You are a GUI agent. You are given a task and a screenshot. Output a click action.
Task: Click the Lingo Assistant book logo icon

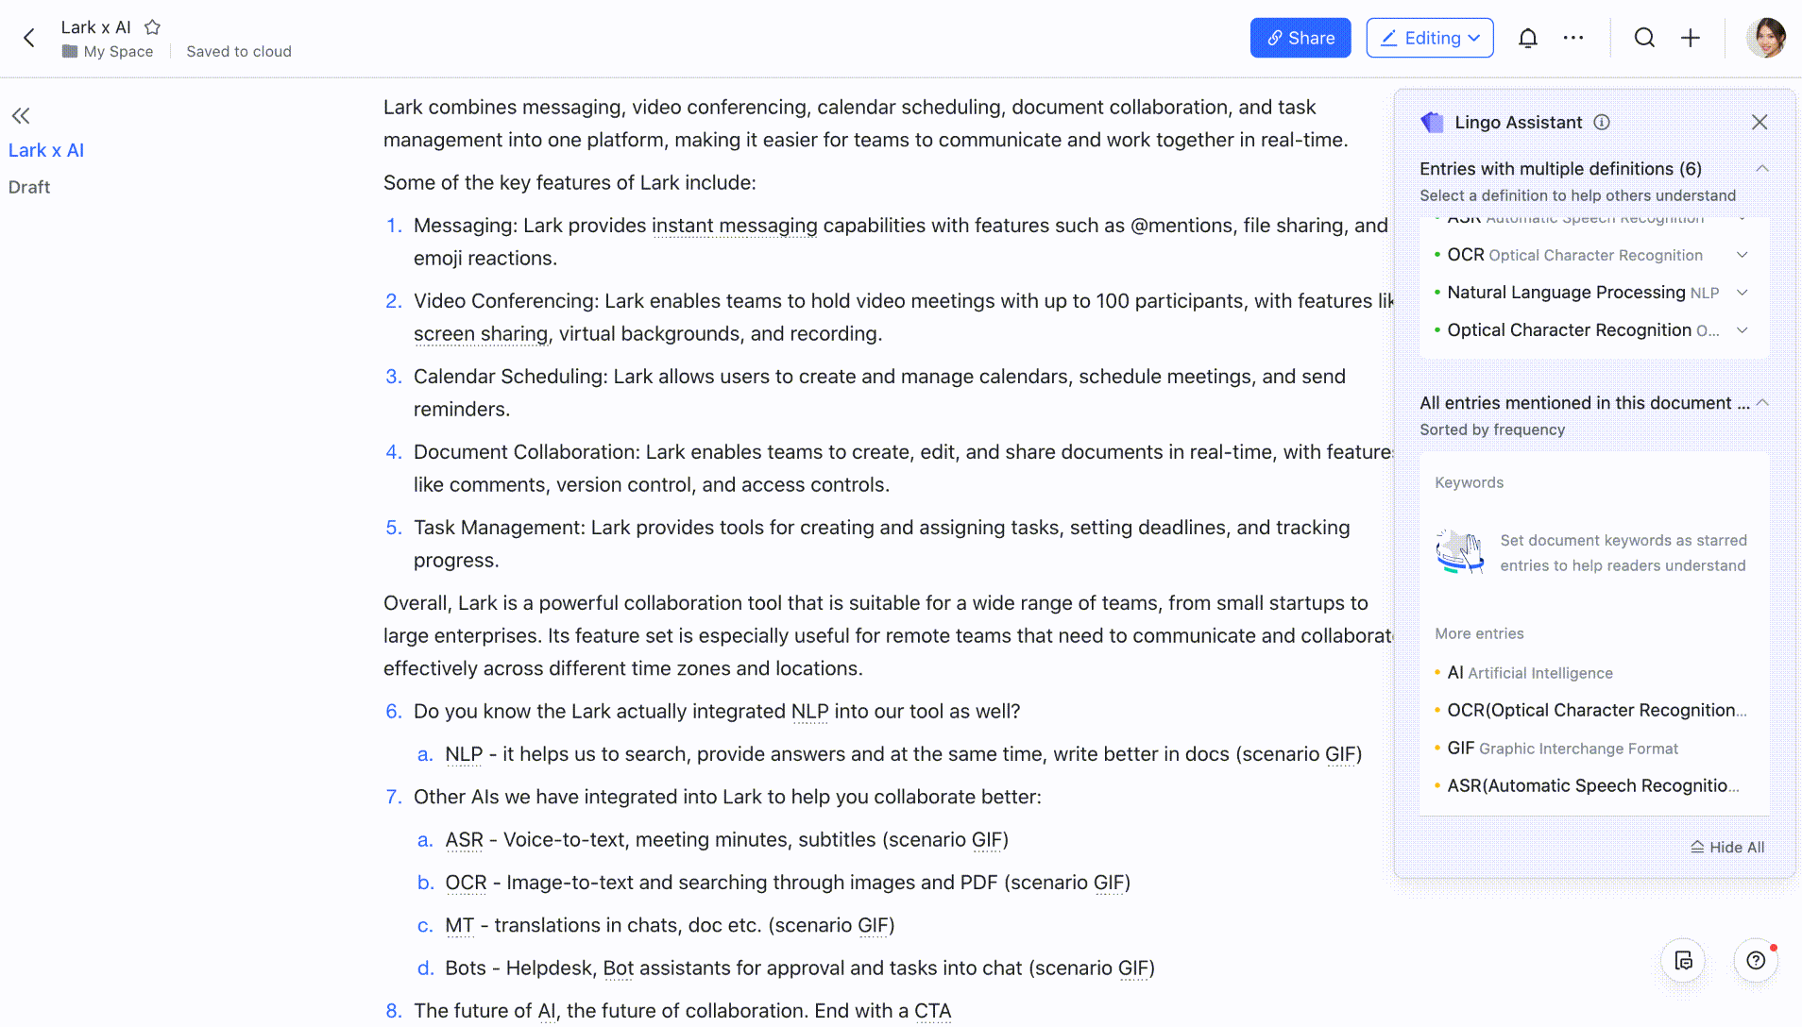pos(1433,122)
